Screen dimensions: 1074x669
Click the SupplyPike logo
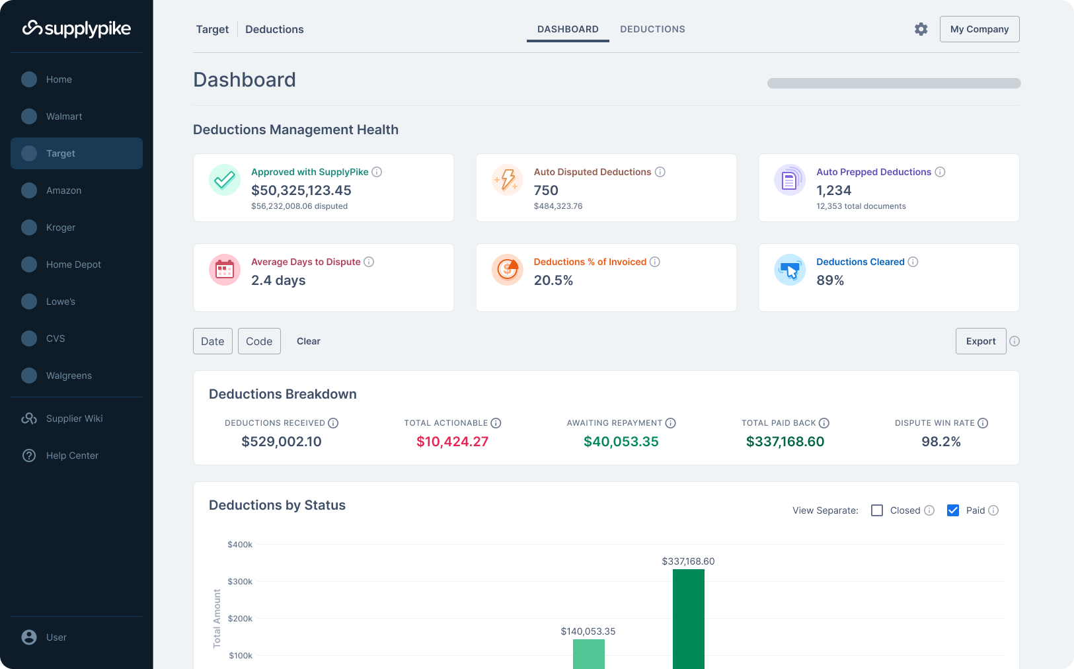[77, 28]
